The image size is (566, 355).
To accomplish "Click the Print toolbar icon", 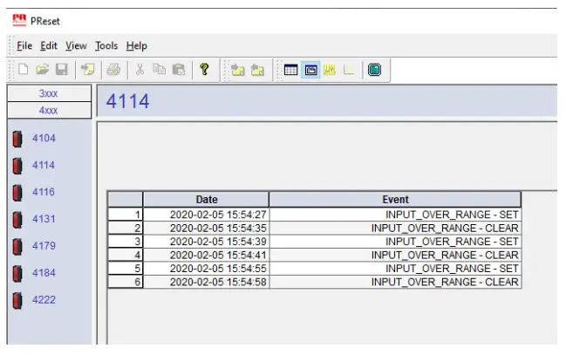I will [x=113, y=69].
